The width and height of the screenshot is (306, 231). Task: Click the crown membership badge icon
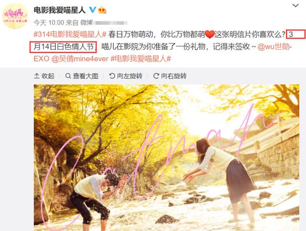tap(102, 10)
